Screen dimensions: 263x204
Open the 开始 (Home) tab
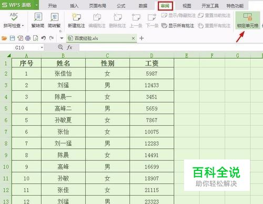click(x=52, y=6)
